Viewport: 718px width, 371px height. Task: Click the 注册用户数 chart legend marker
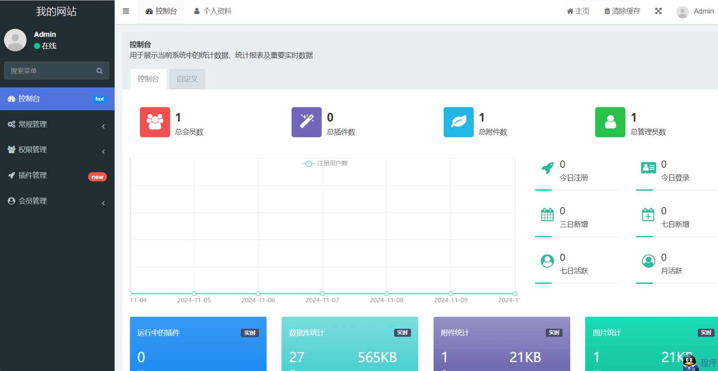[x=308, y=163]
